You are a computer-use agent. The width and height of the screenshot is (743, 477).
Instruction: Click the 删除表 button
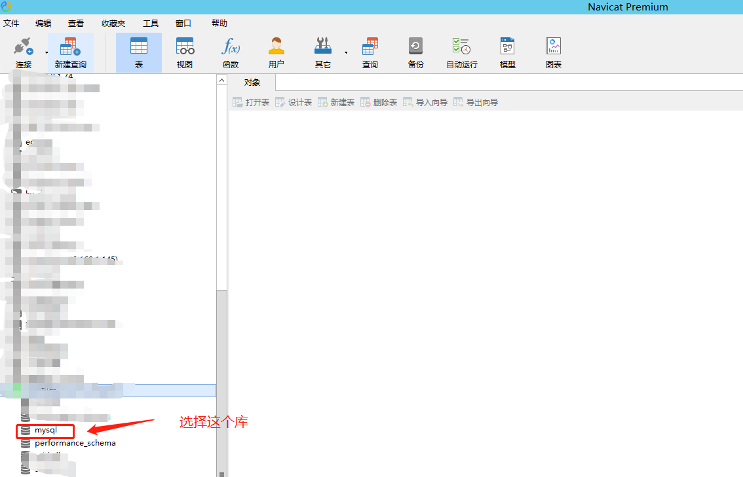click(x=379, y=102)
